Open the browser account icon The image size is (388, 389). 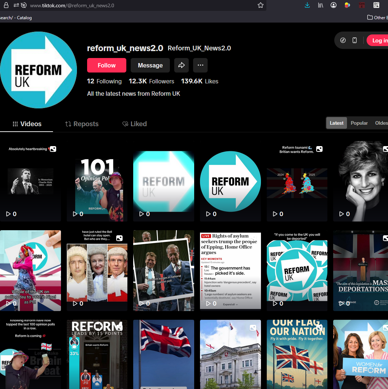click(x=333, y=5)
